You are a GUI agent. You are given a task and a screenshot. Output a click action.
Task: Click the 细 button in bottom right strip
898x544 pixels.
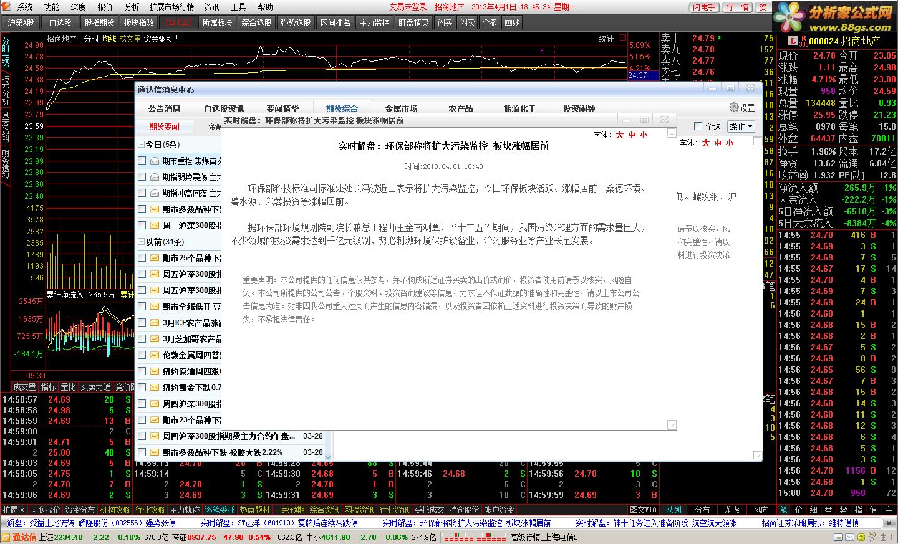click(x=813, y=510)
